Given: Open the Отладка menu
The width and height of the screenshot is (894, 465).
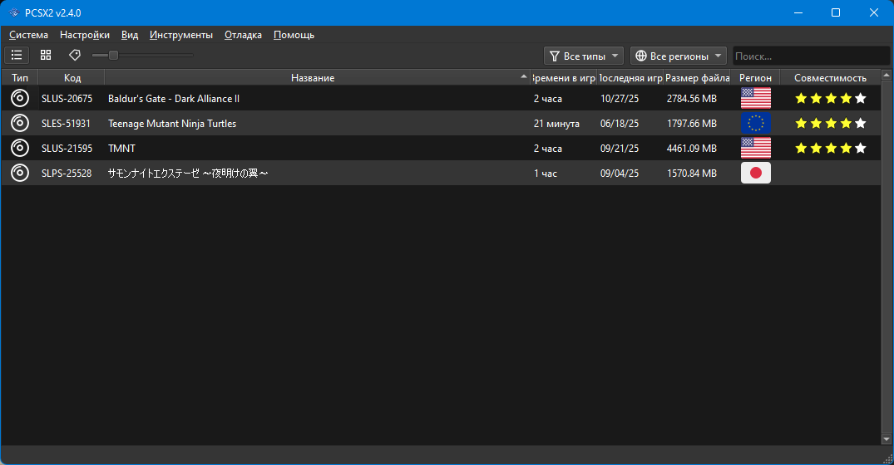Looking at the screenshot, I should pyautogui.click(x=243, y=35).
